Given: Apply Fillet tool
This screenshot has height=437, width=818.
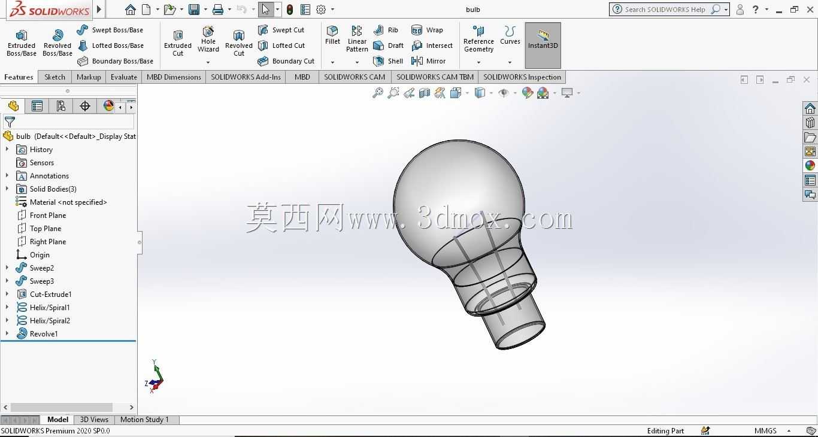Looking at the screenshot, I should [x=332, y=35].
